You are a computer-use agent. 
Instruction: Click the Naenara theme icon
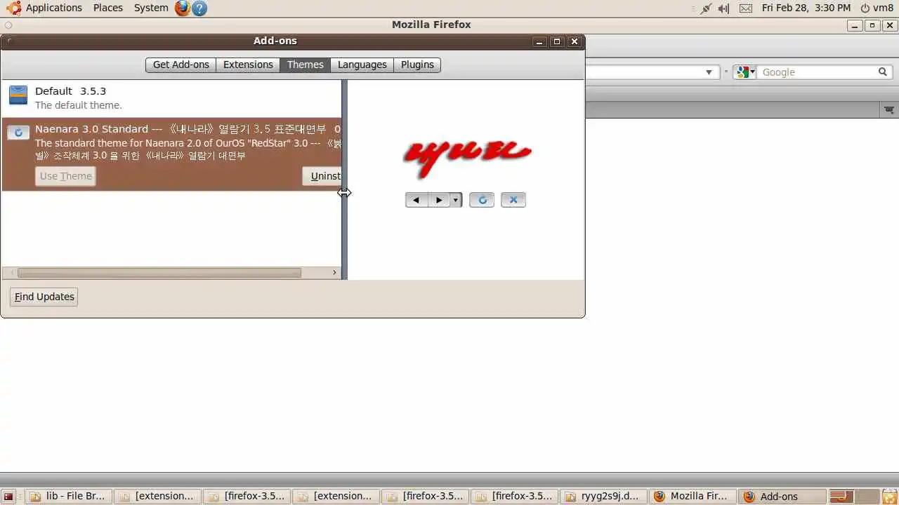[18, 132]
